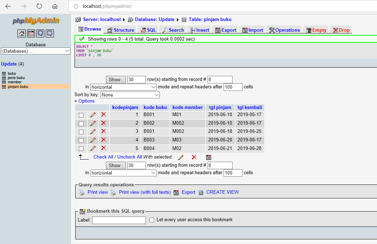Delete the row with kodepinjam 3 using the red X

pyautogui.click(x=103, y=131)
